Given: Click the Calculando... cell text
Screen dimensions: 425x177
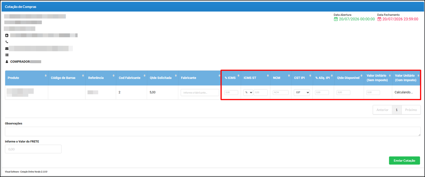Looking at the screenshot, I should coord(404,92).
